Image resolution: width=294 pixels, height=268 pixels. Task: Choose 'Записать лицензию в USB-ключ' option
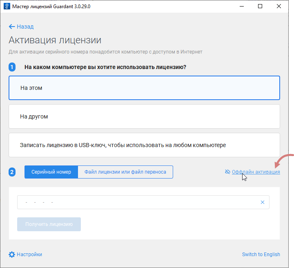[144, 145]
